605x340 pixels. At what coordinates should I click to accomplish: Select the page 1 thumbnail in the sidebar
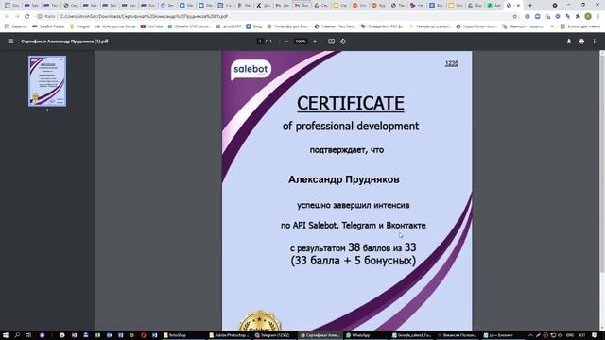click(x=47, y=81)
